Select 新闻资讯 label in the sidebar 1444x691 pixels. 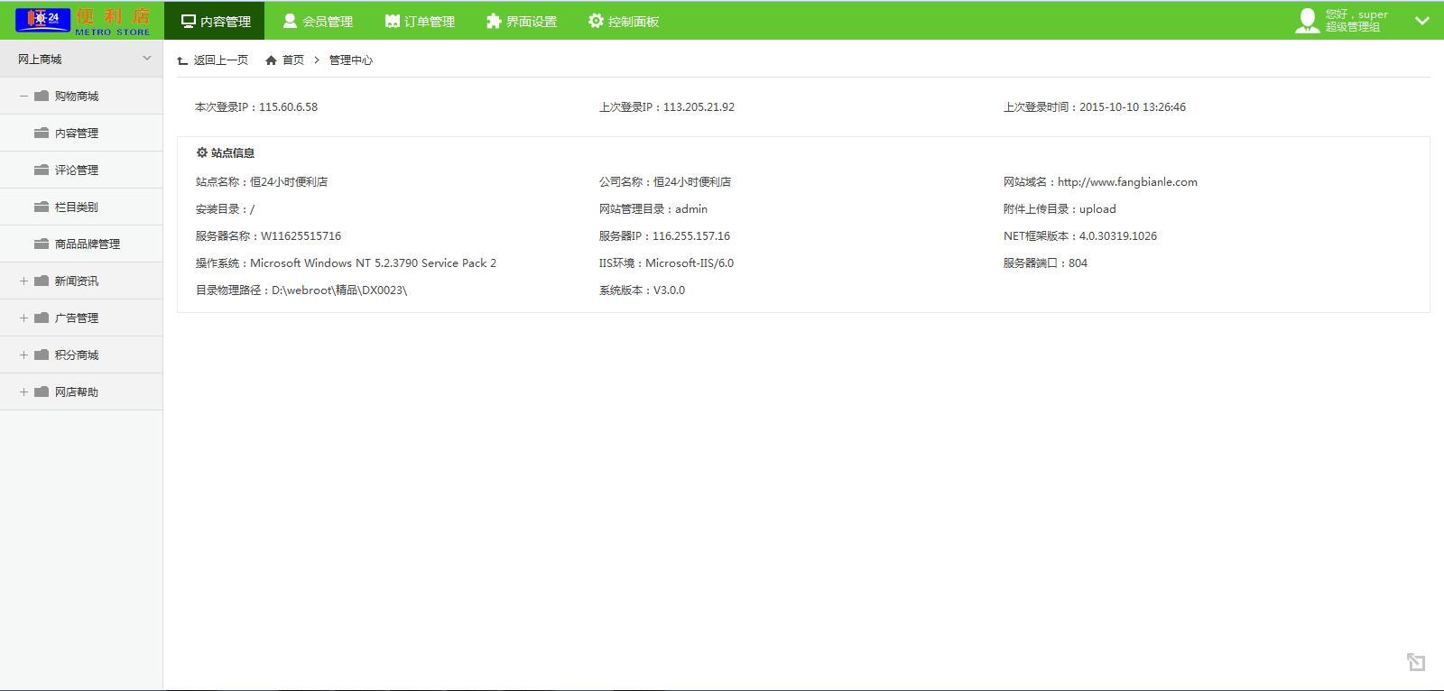pos(77,281)
